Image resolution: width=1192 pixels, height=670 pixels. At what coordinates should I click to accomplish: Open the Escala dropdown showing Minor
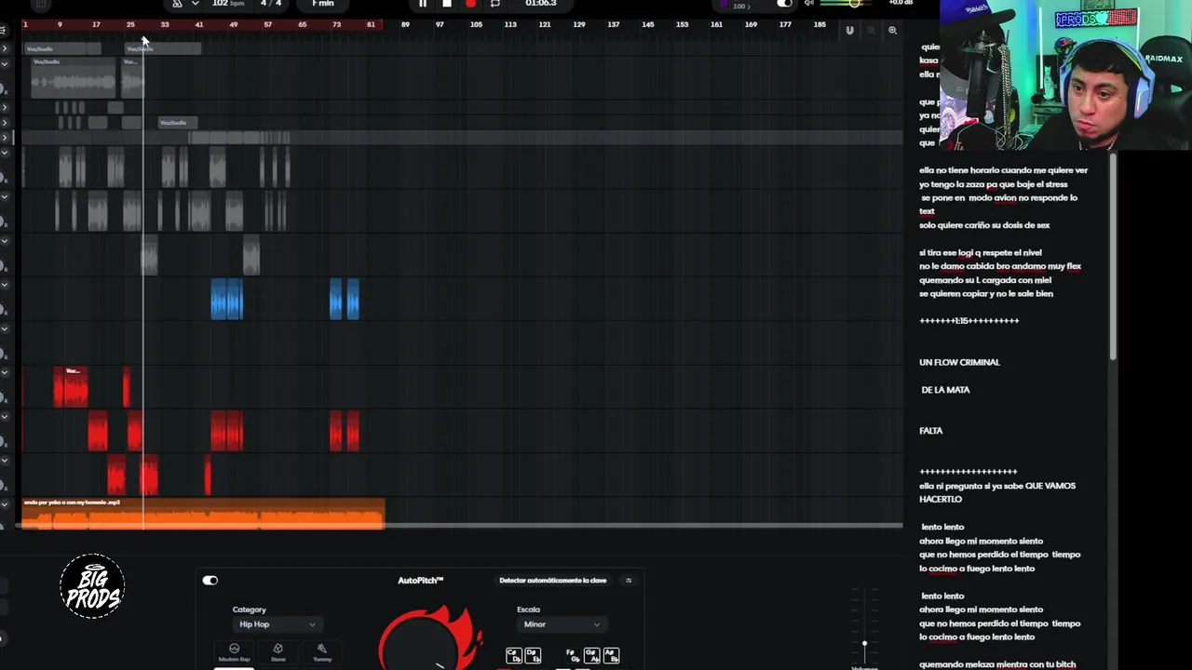561,624
